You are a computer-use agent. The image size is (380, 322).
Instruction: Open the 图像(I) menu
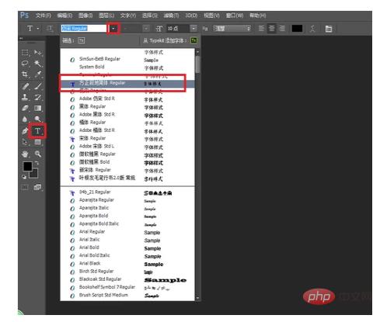(85, 16)
